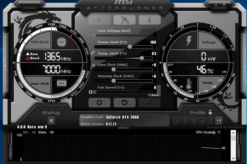Click the Power Limit value 100

point(153,42)
